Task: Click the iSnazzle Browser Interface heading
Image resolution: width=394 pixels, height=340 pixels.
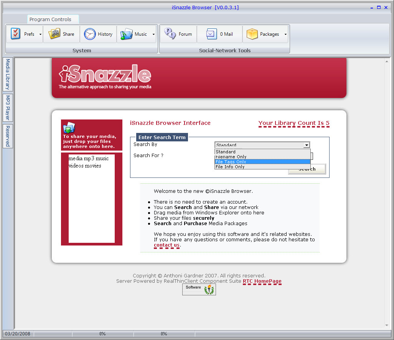Action: point(170,123)
